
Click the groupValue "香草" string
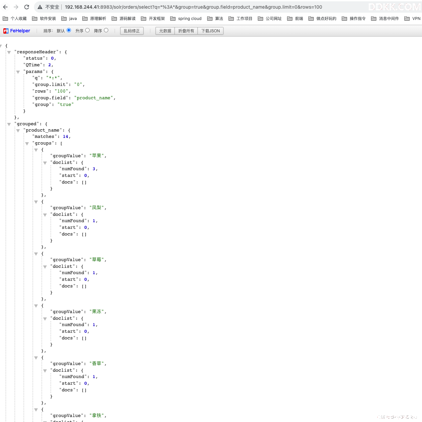point(97,363)
